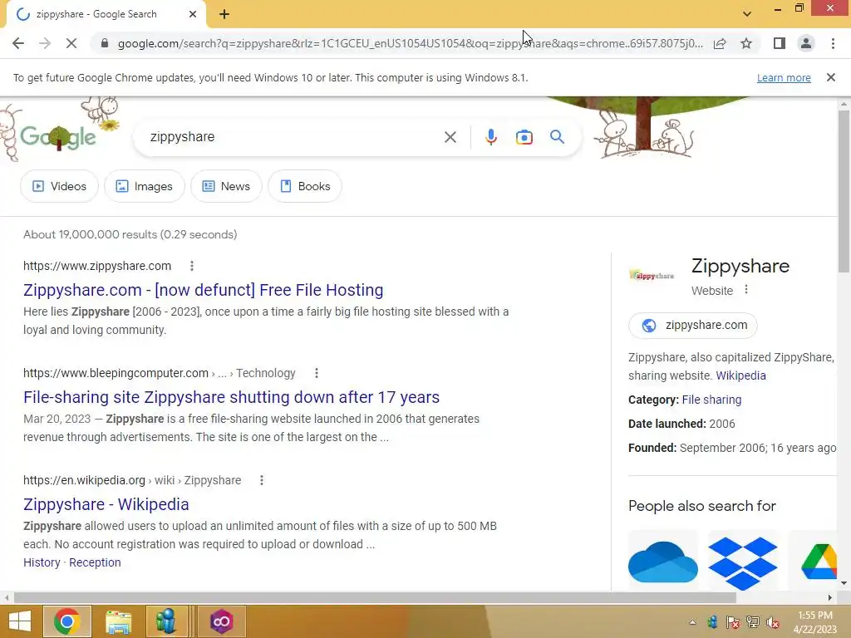Open more options for the zippyshare.com result
The image size is (851, 638).
192,266
